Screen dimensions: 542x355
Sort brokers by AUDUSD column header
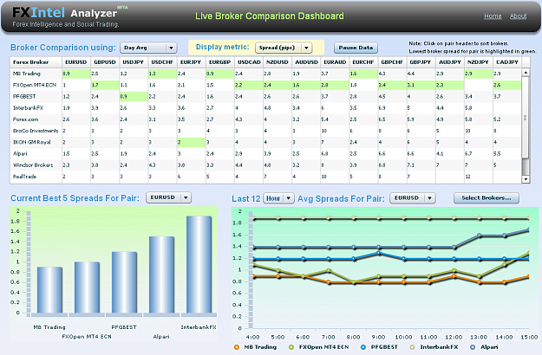coord(306,62)
